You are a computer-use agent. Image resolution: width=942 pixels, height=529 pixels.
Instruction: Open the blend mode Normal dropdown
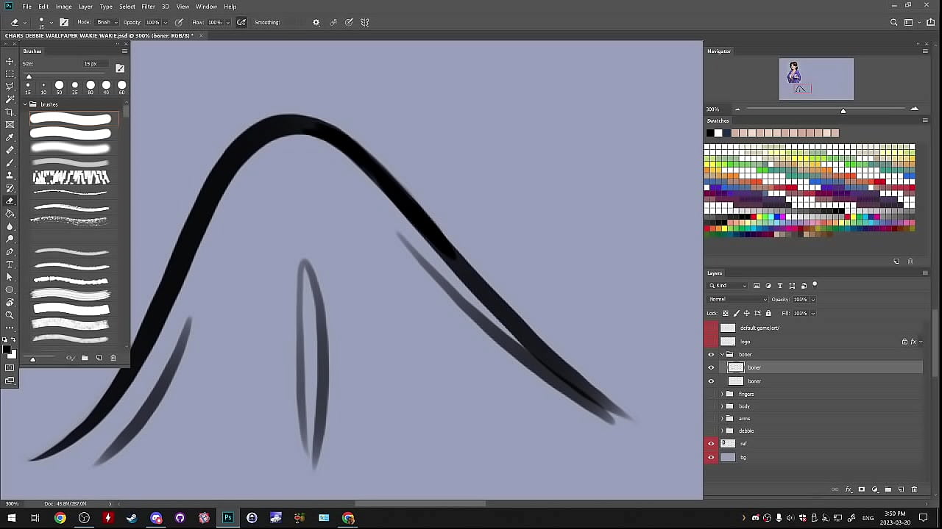tap(737, 299)
